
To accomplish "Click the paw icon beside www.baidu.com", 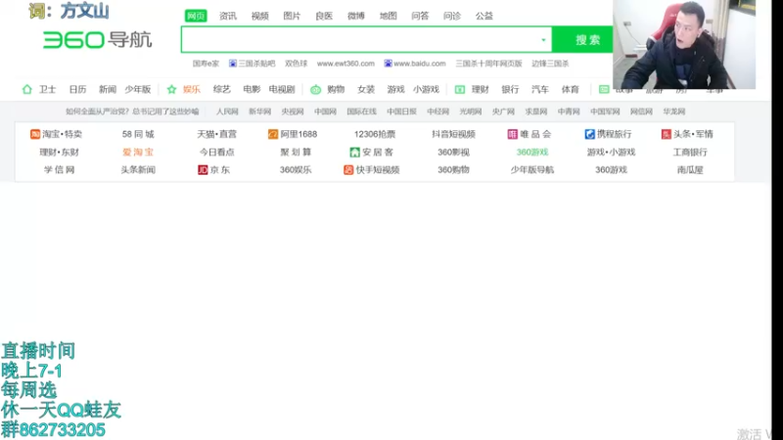I will (x=388, y=64).
